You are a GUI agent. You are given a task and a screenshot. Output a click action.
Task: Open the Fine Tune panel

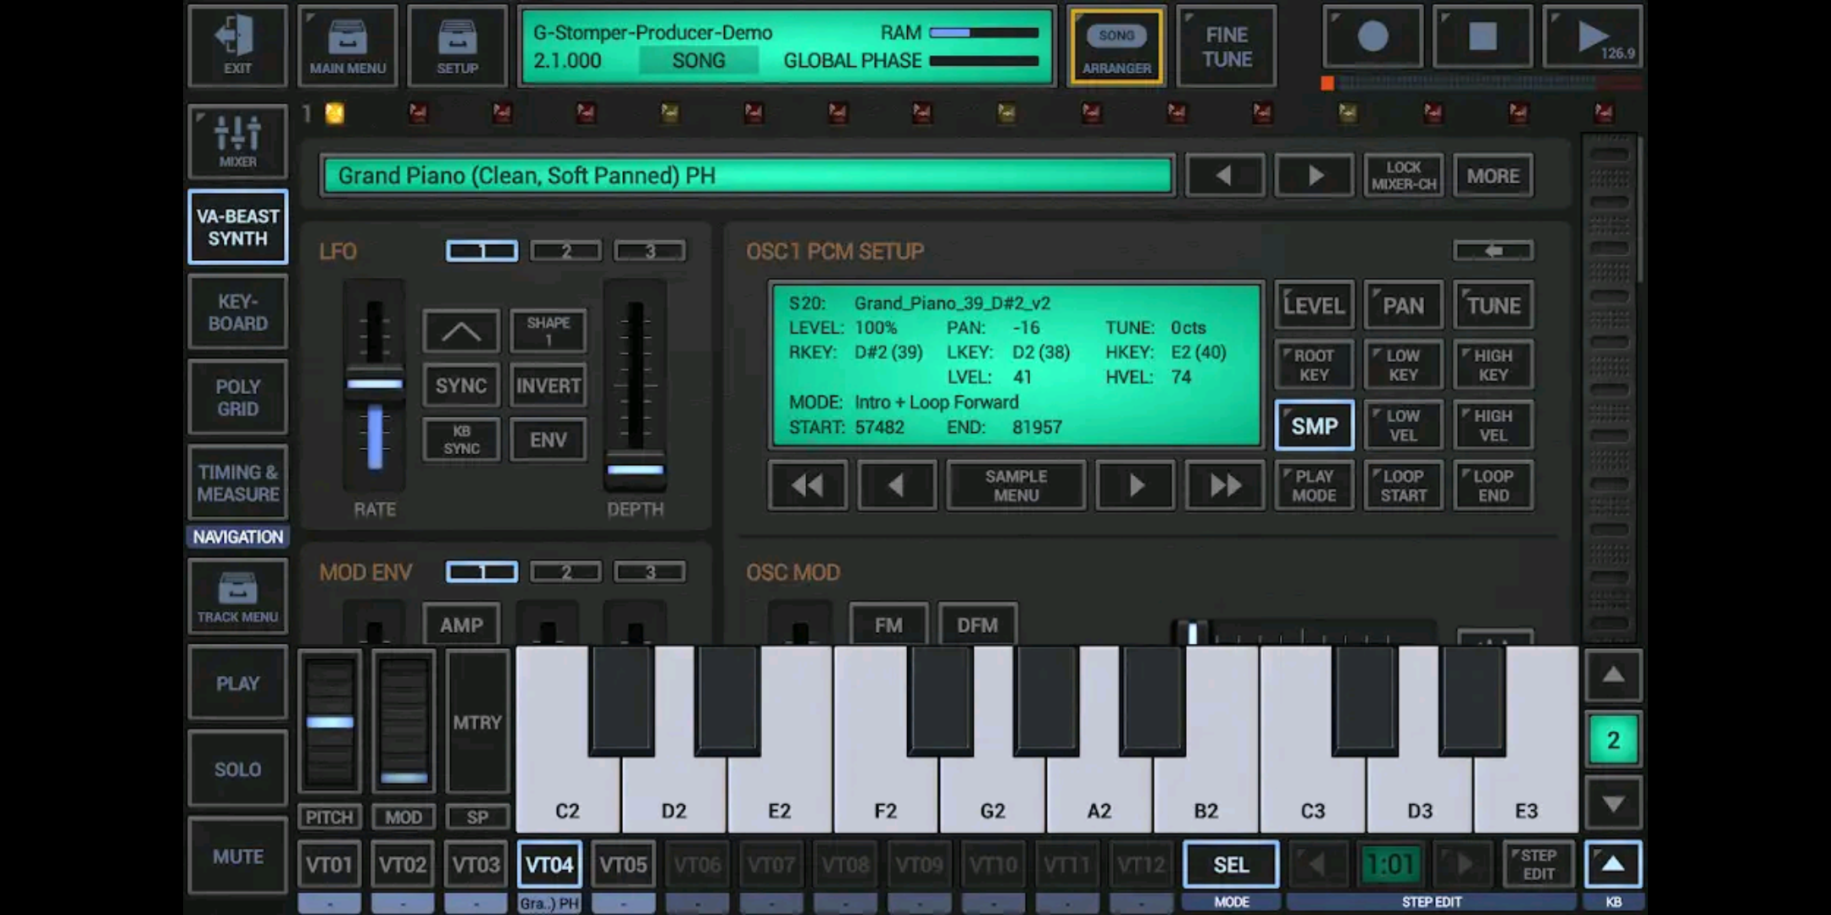[1227, 47]
